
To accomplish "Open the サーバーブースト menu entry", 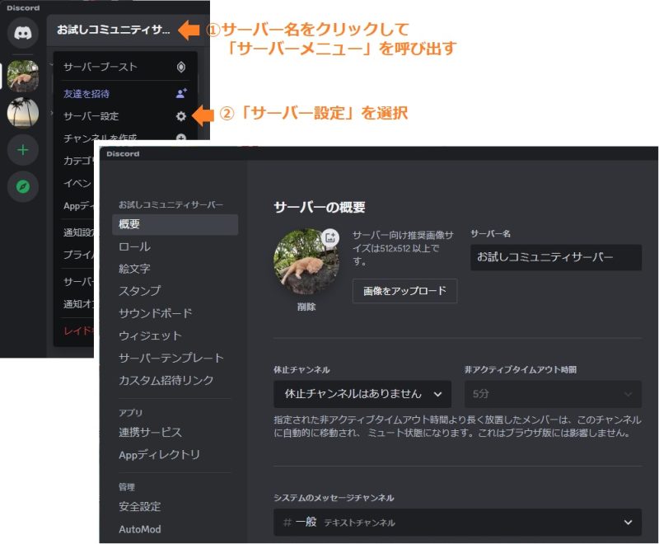I will point(125,67).
